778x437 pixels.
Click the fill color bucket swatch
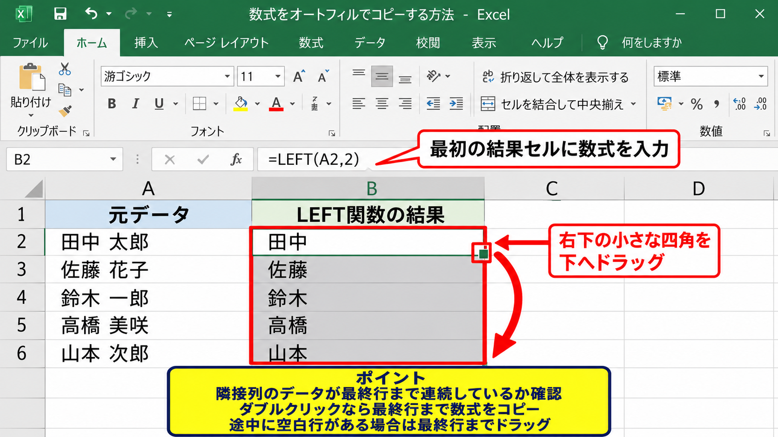click(x=241, y=104)
